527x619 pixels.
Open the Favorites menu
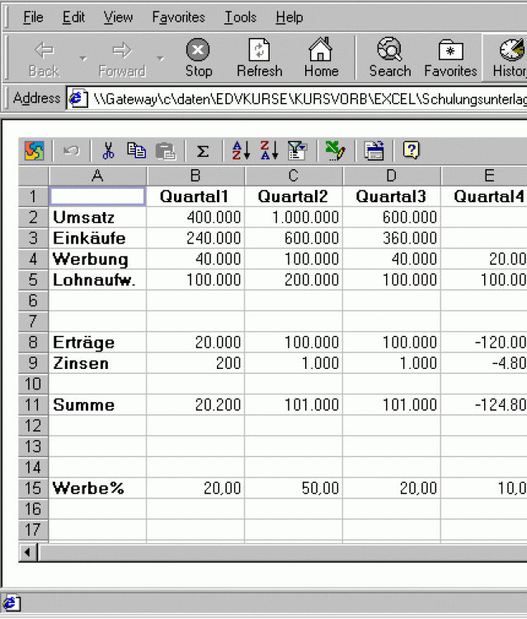(178, 17)
